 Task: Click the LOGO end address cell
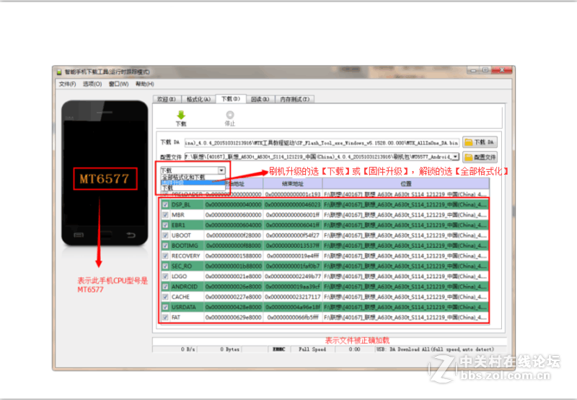pos(293,277)
